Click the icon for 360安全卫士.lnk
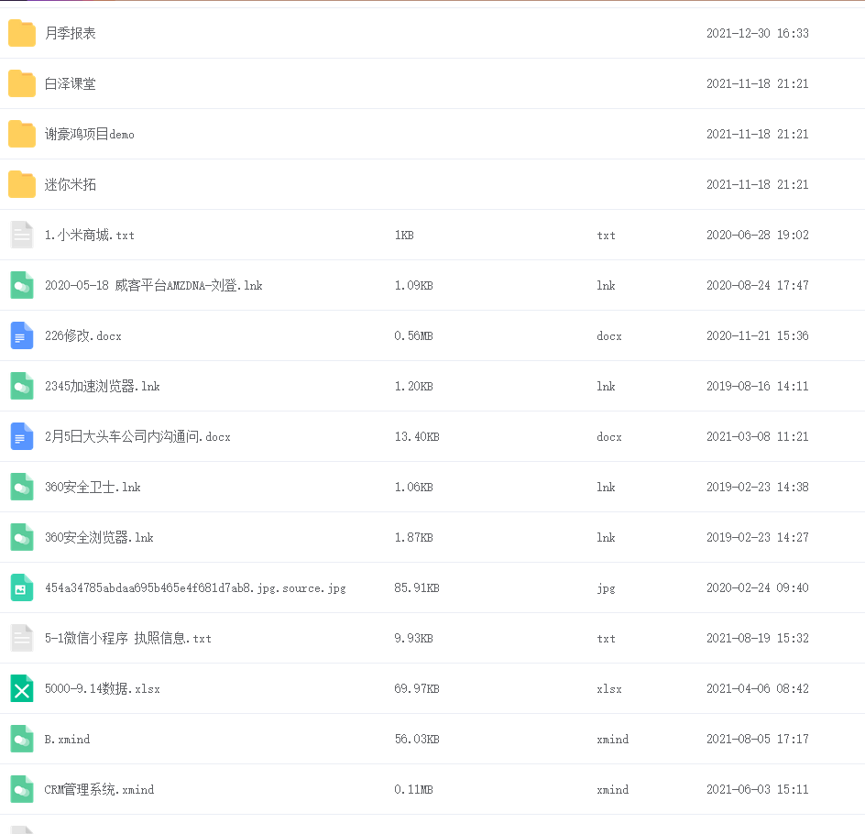The height and width of the screenshot is (834, 865). click(22, 487)
